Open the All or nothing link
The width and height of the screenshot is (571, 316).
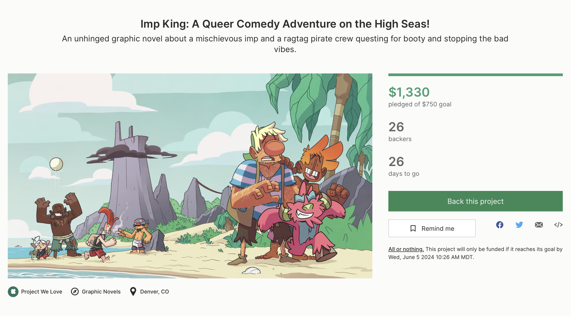[x=406, y=249]
